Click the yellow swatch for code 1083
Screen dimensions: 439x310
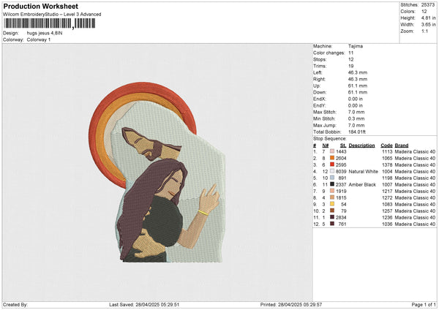(332, 204)
